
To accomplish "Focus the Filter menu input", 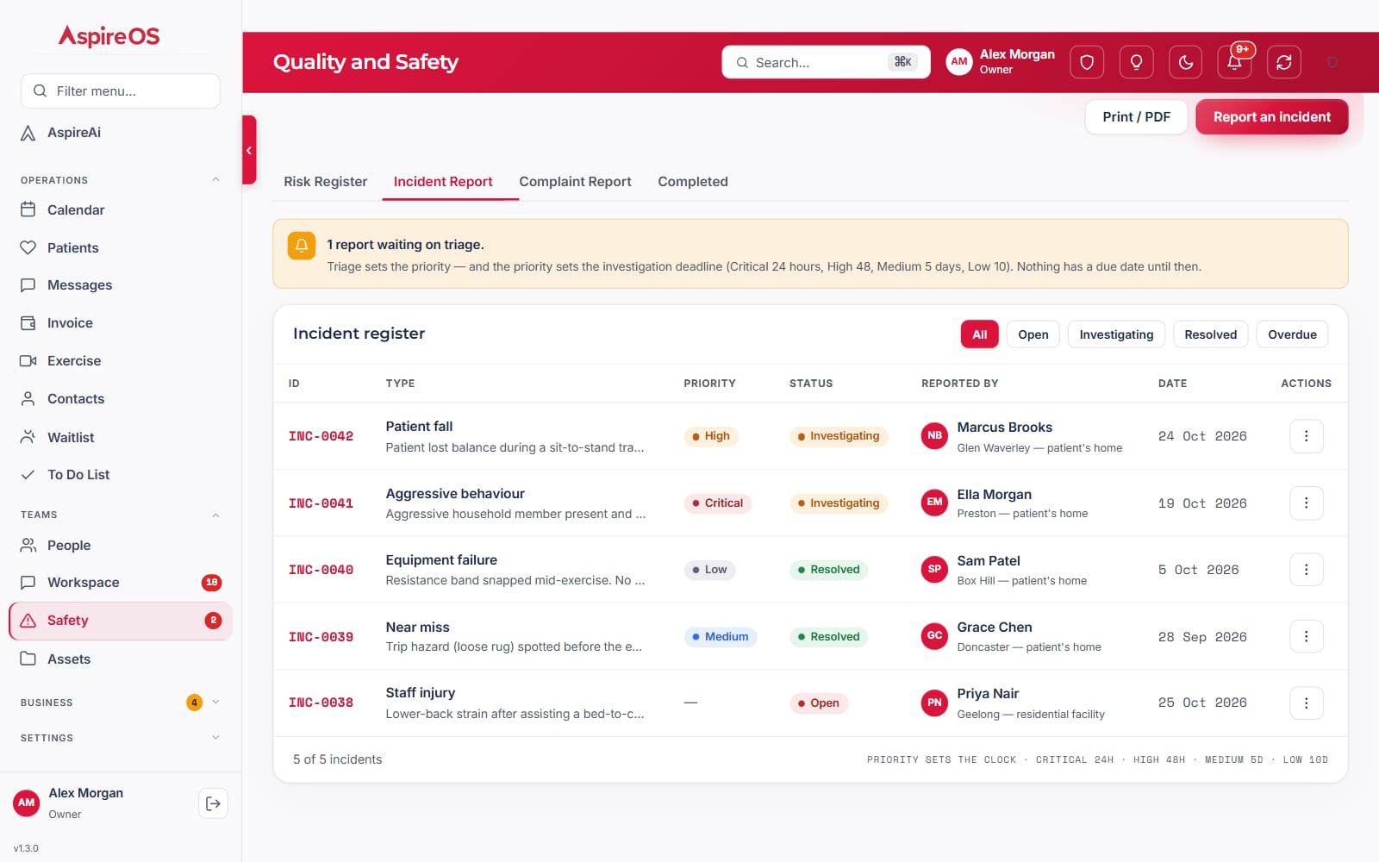I will point(121,91).
